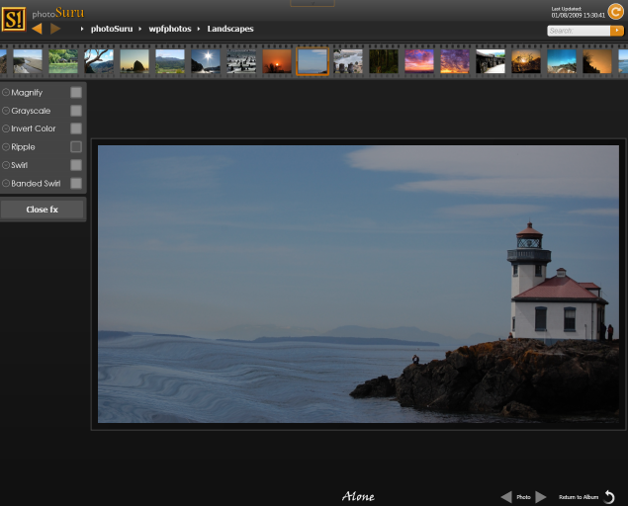Navigate to Landscapes breadcrumb
Image resolution: width=628 pixels, height=506 pixels.
tap(229, 29)
